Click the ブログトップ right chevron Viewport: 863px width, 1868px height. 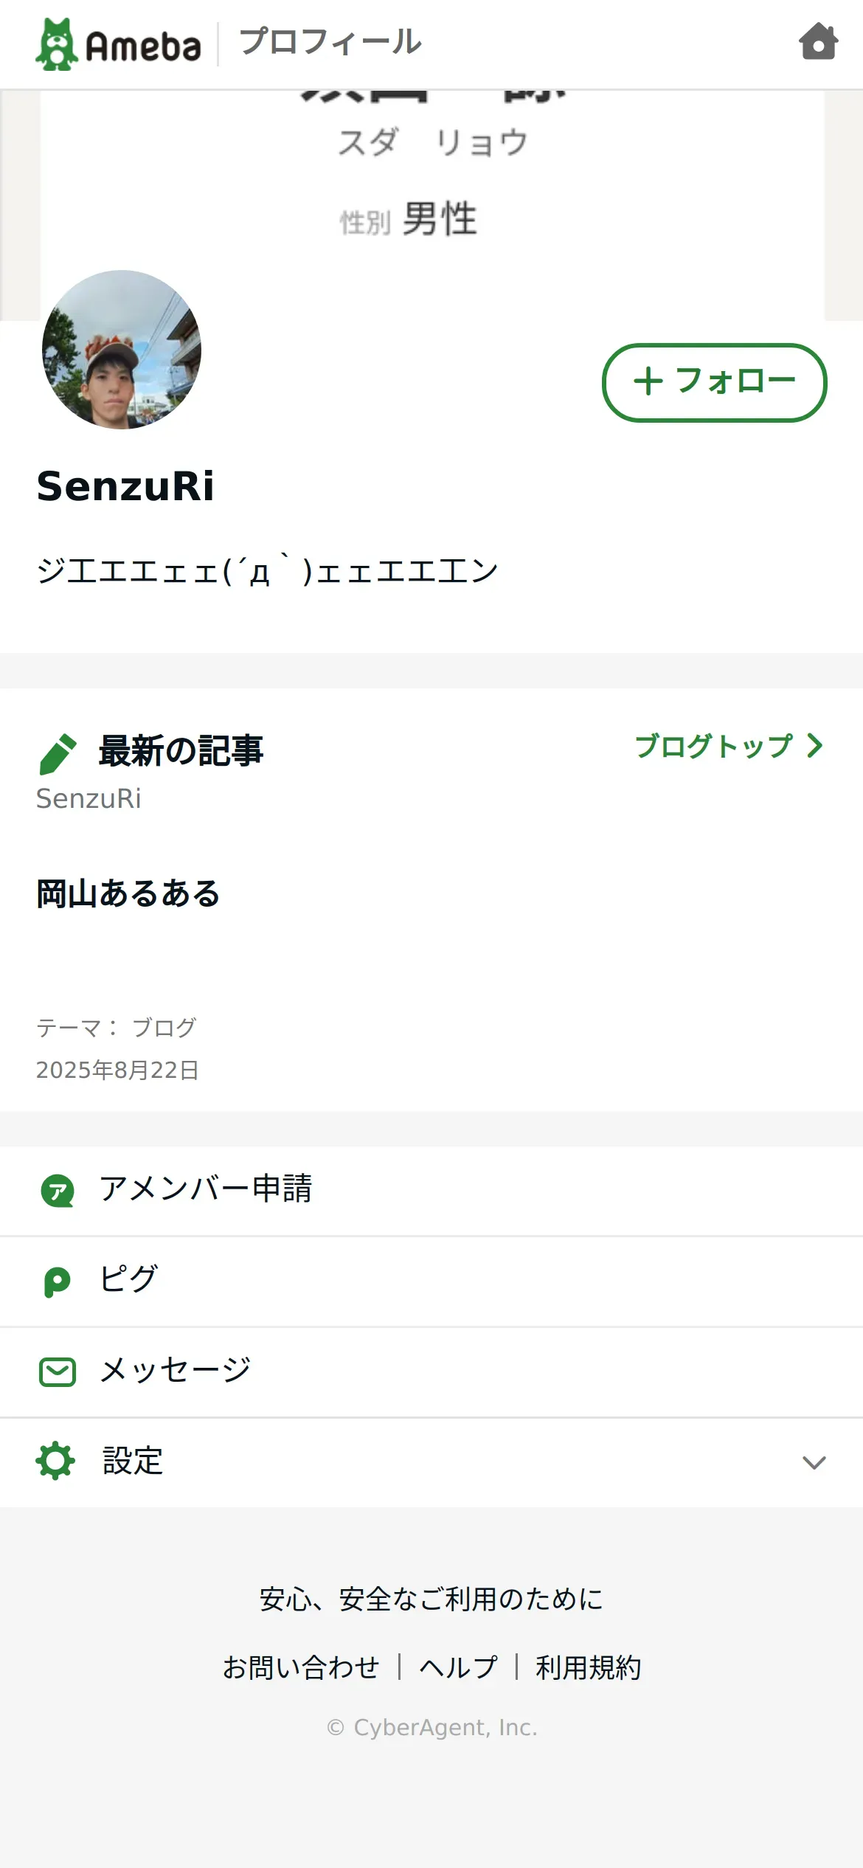pyautogui.click(x=814, y=746)
